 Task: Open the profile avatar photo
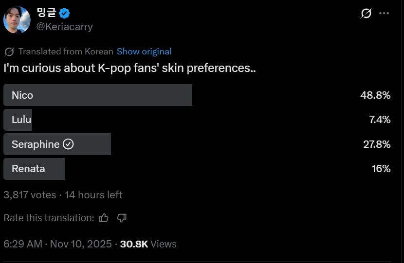(17, 20)
